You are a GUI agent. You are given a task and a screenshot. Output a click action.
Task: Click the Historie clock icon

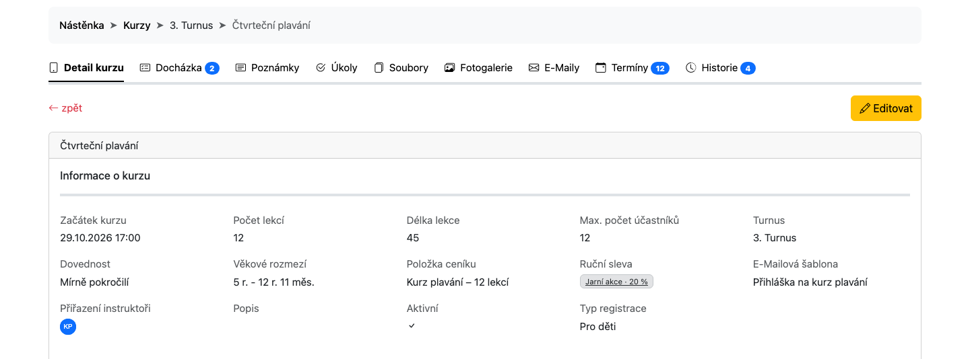tap(690, 68)
